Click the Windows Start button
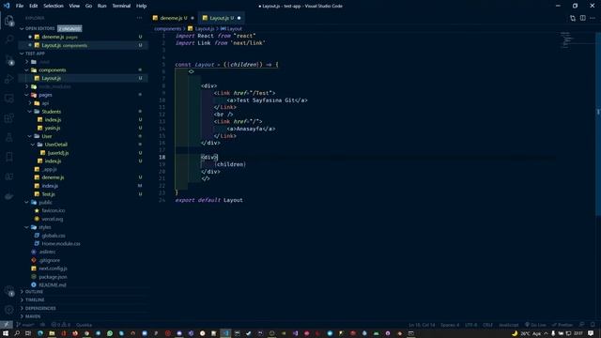This screenshot has width=601, height=338. click(x=6, y=333)
